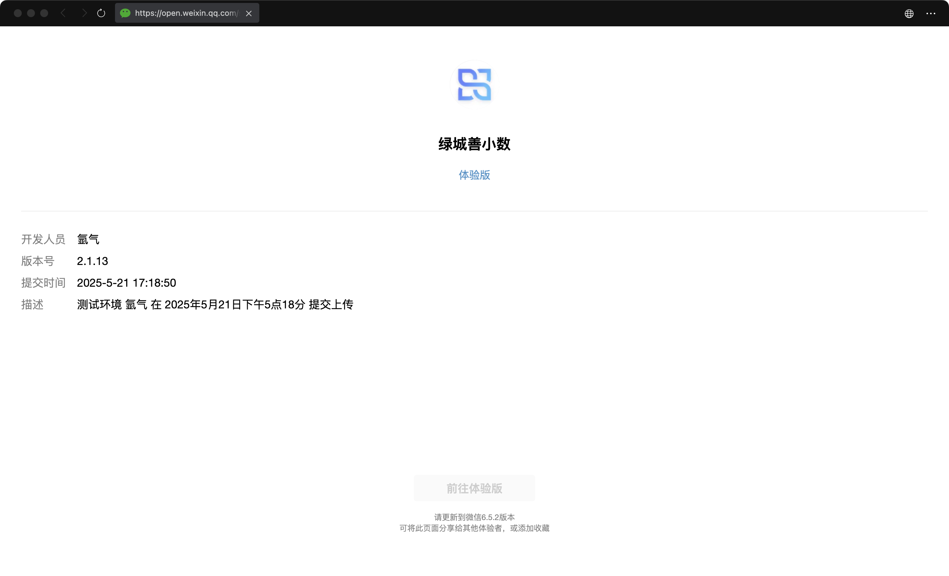Viewport: 949px width, 576px height.
Task: Close the open.weixin.qq.com tab
Action: coord(249,13)
